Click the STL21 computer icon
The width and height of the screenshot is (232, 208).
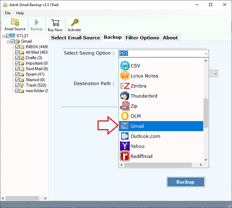point(13,36)
